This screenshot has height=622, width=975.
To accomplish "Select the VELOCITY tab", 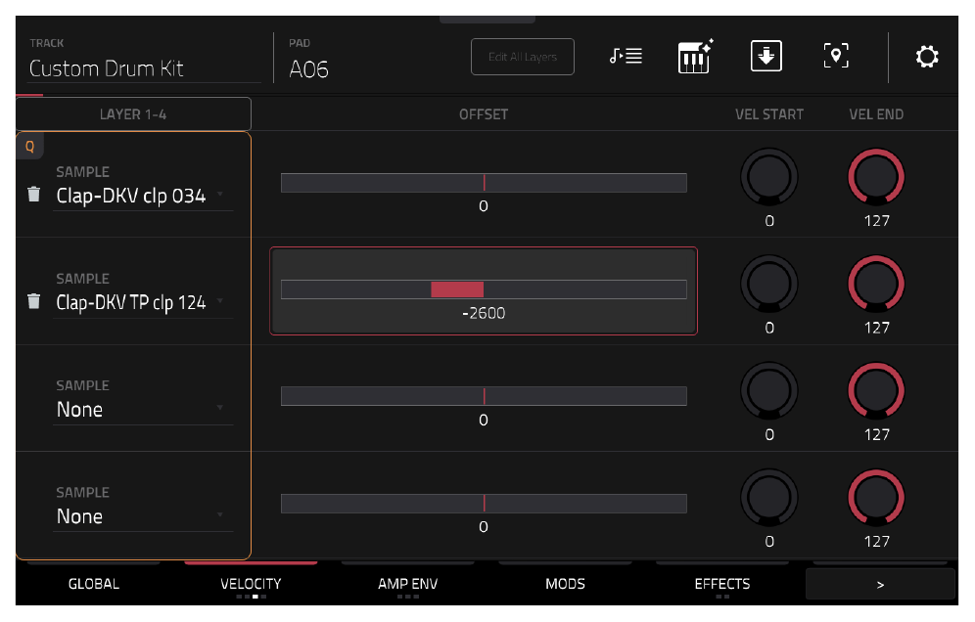I will pyautogui.click(x=251, y=584).
